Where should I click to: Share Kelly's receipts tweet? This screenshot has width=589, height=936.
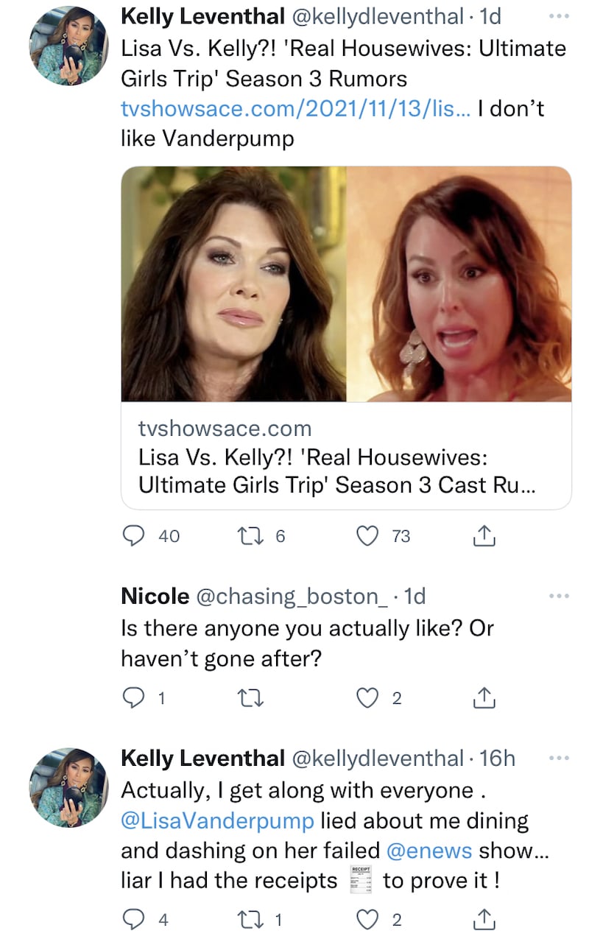point(484,918)
